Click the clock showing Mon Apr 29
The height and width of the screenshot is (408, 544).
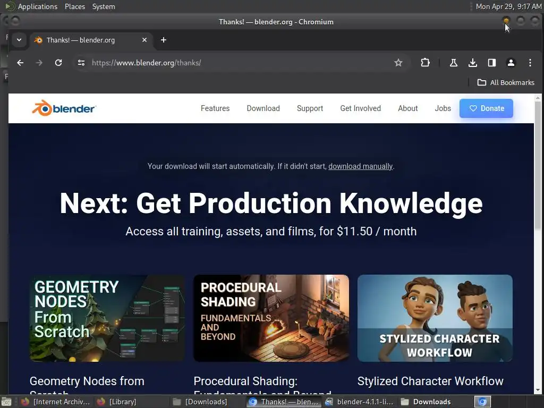[x=508, y=6]
